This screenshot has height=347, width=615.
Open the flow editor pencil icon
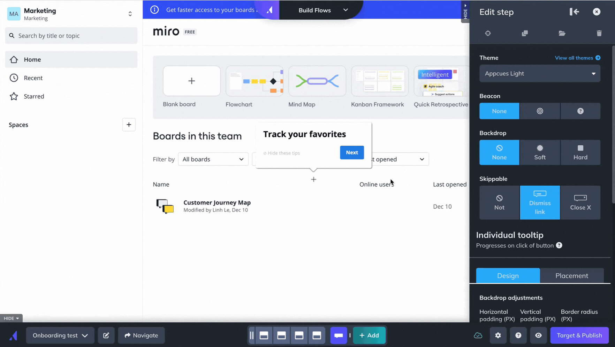click(x=106, y=335)
